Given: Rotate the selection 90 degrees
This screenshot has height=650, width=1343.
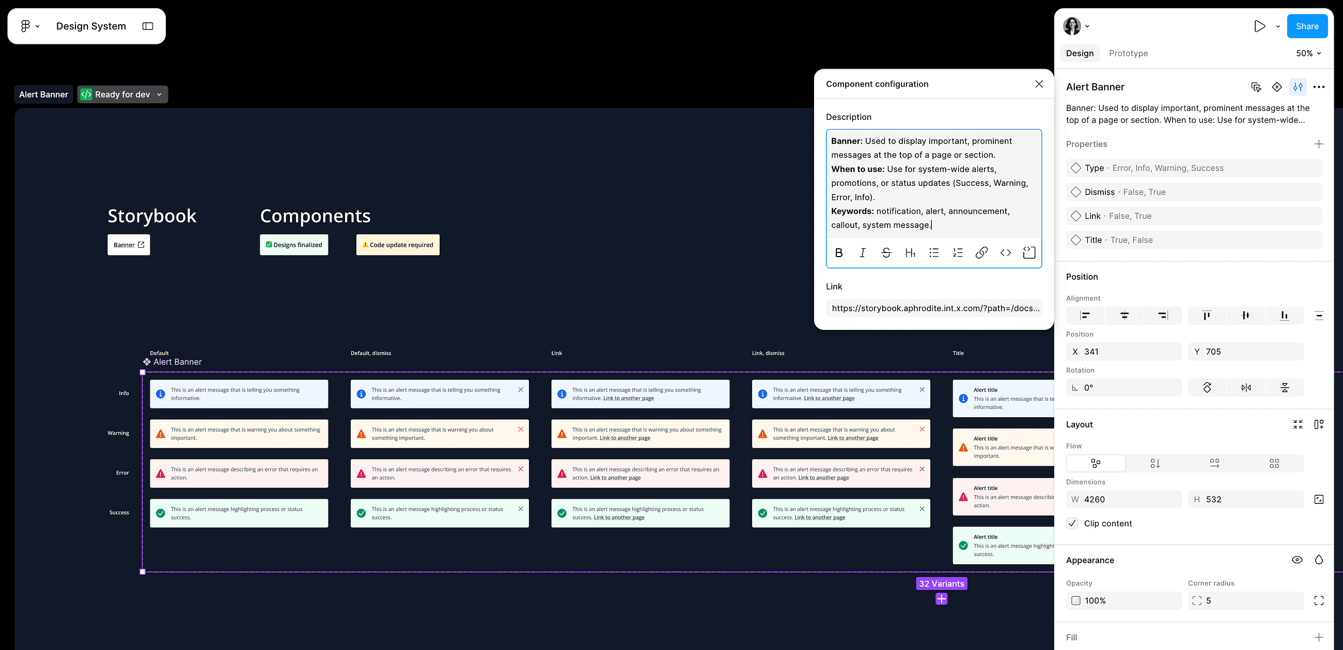Looking at the screenshot, I should (1207, 387).
